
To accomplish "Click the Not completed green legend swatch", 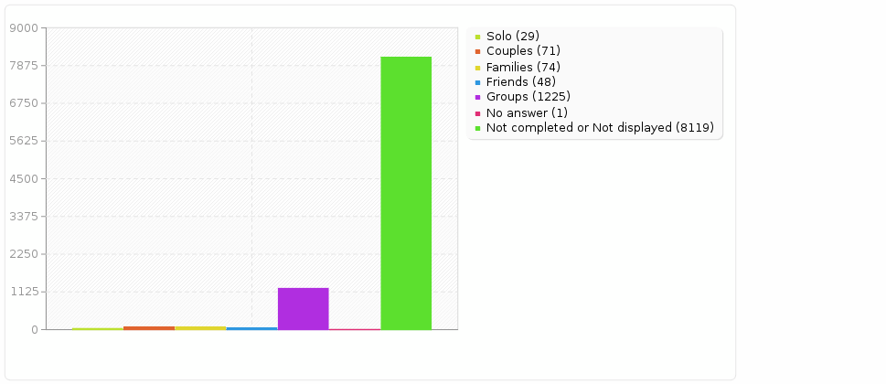I will (x=477, y=129).
